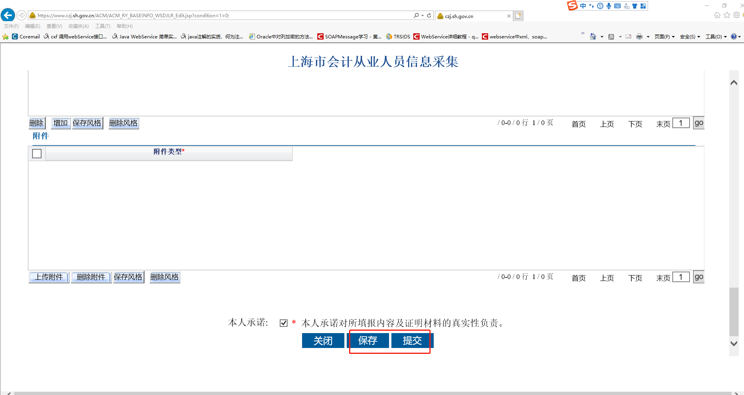The image size is (744, 395).
Task: Click the 上传附件 upload button
Action: click(49, 277)
